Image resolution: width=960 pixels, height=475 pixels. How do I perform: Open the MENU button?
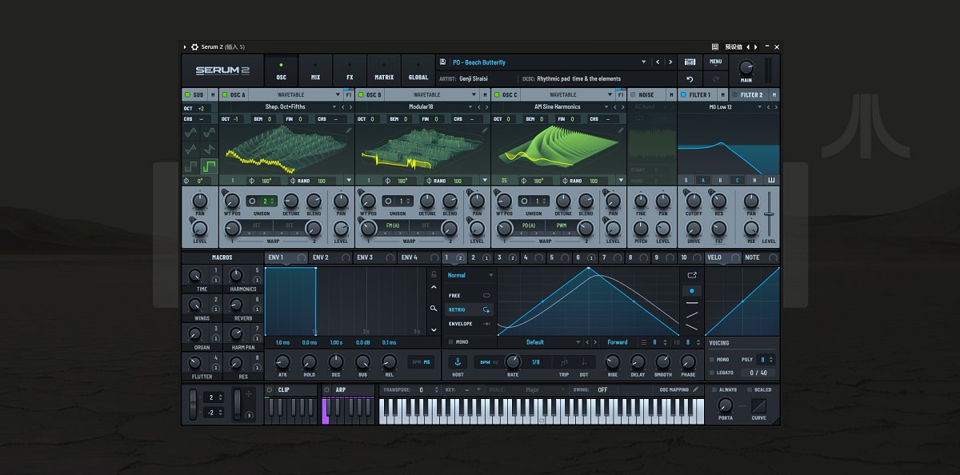click(717, 62)
